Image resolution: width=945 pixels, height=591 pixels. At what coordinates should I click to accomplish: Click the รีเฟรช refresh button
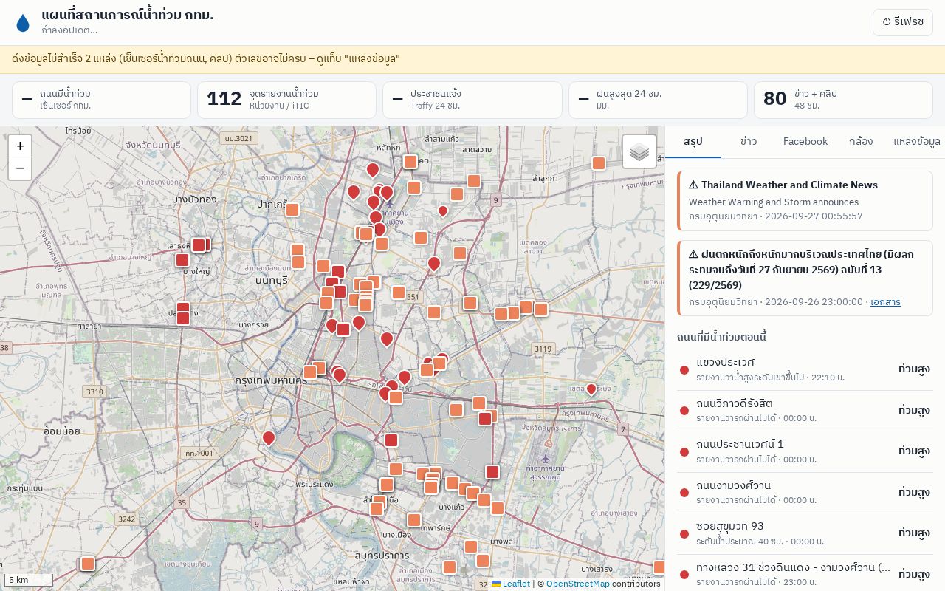(903, 22)
